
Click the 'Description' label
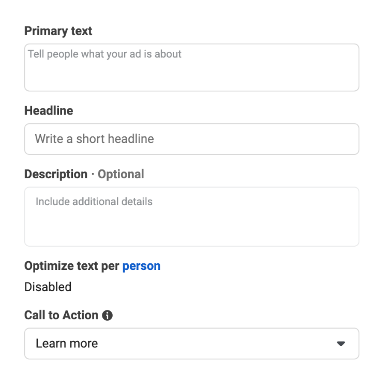coord(56,175)
